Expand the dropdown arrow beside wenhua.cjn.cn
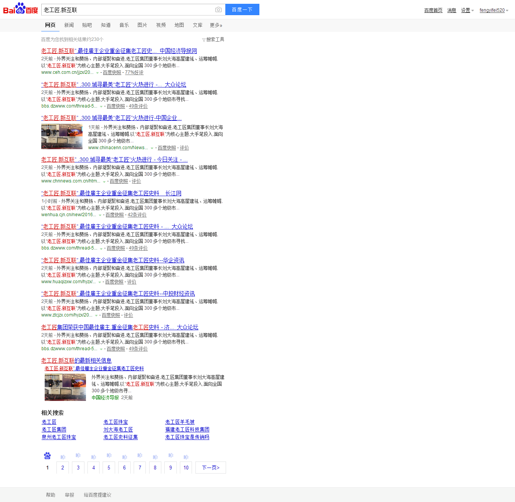515x502 pixels. tap(100, 215)
